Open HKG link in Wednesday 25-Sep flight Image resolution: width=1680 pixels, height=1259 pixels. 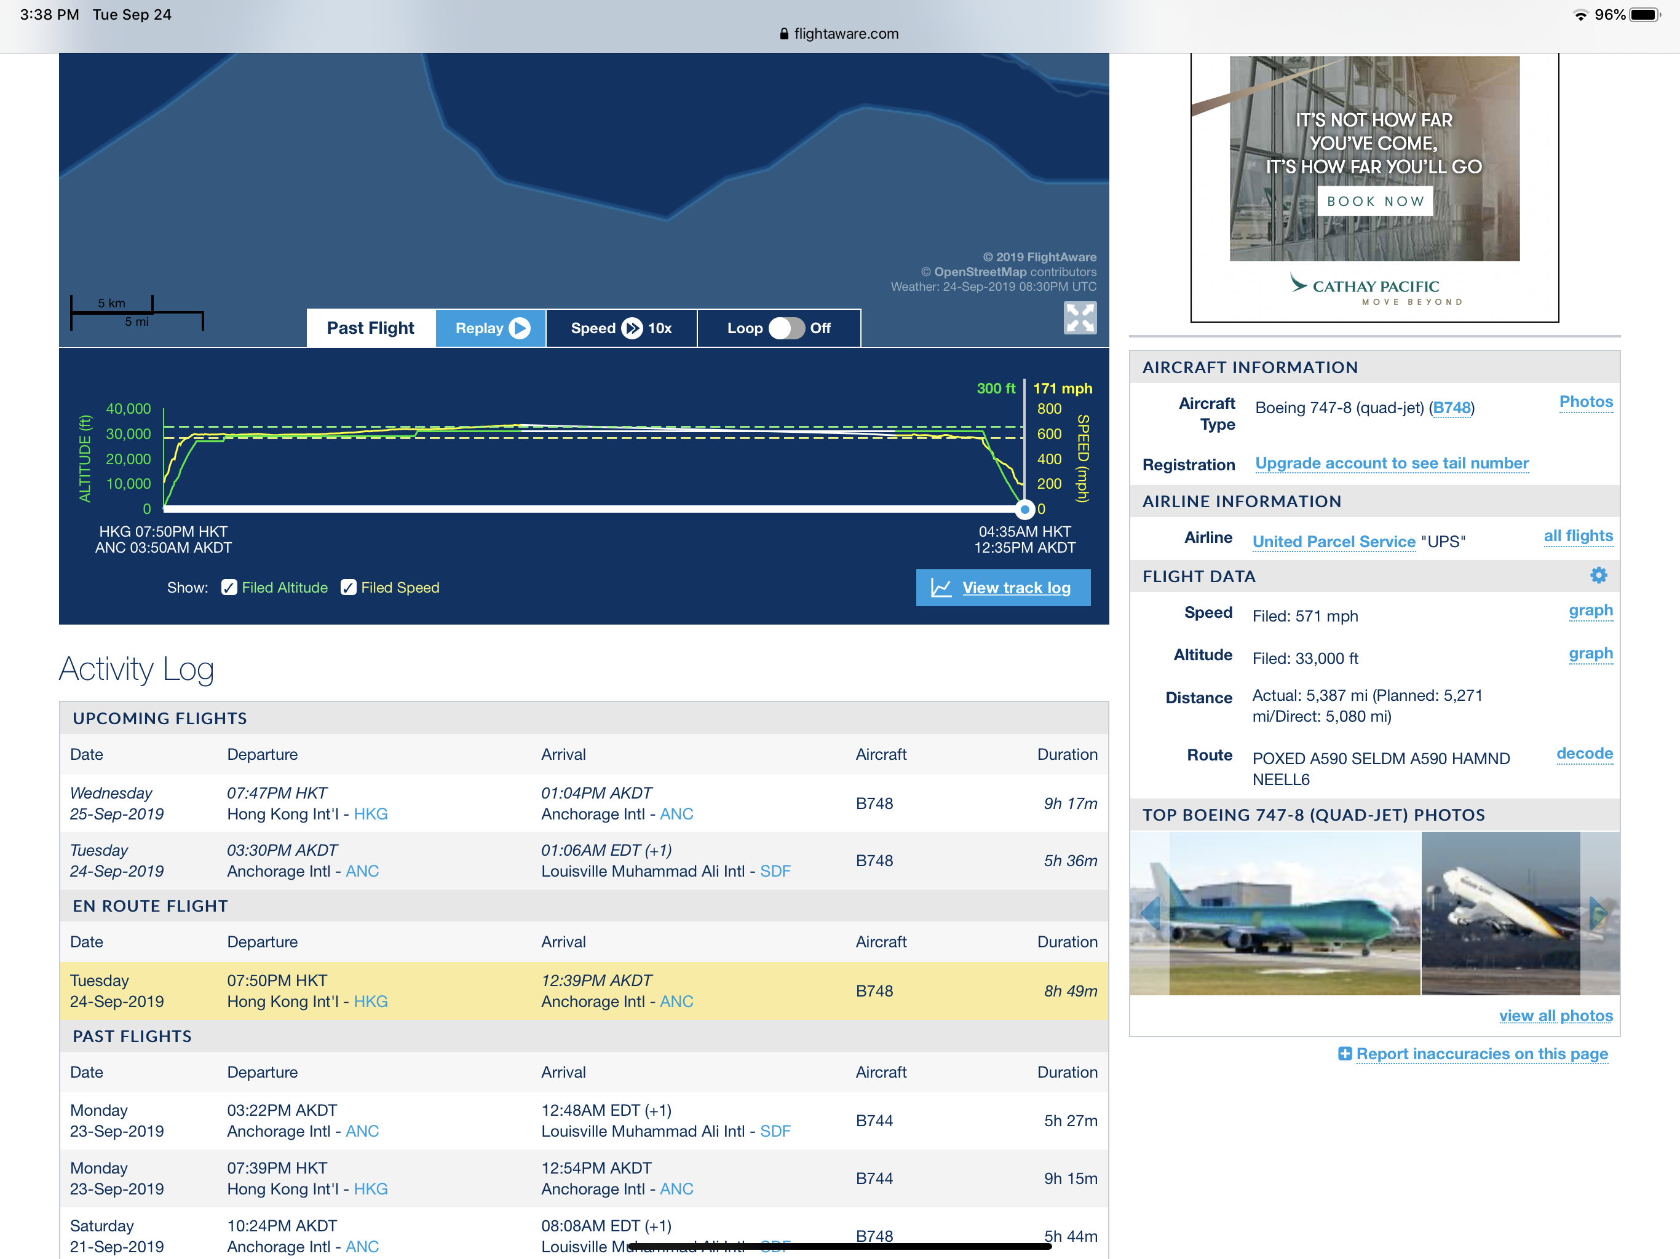[371, 814]
